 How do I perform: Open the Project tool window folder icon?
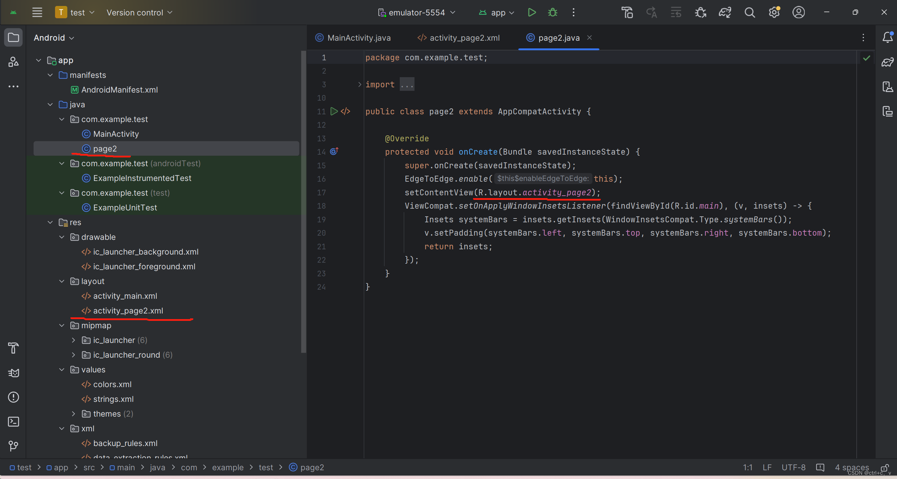[13, 37]
